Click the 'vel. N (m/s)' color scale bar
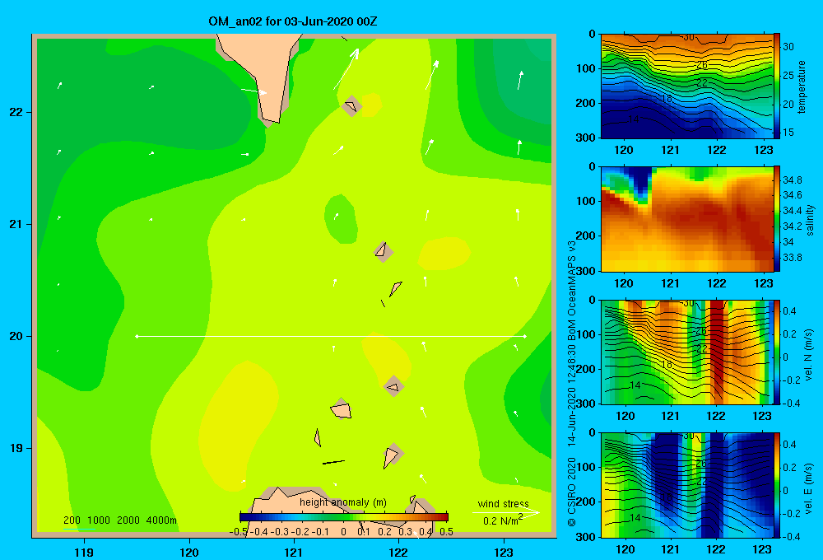The width and height of the screenshot is (823, 560). click(x=777, y=352)
